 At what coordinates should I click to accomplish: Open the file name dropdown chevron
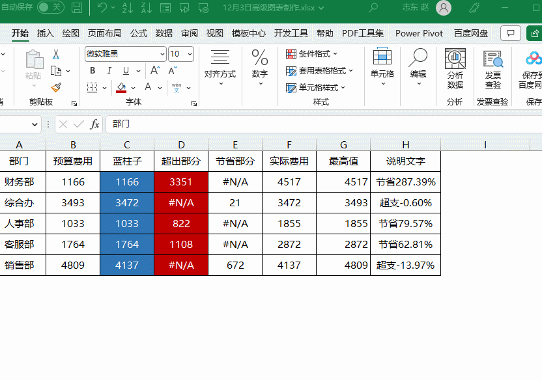pyautogui.click(x=321, y=8)
